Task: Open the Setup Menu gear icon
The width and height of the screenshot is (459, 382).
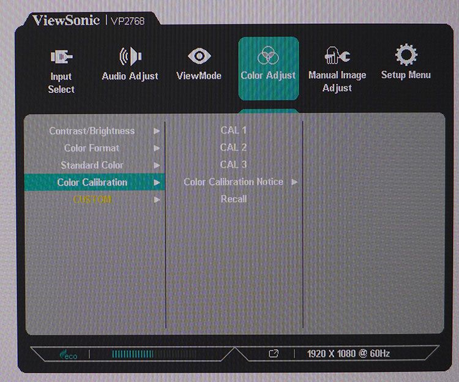Action: click(x=406, y=54)
